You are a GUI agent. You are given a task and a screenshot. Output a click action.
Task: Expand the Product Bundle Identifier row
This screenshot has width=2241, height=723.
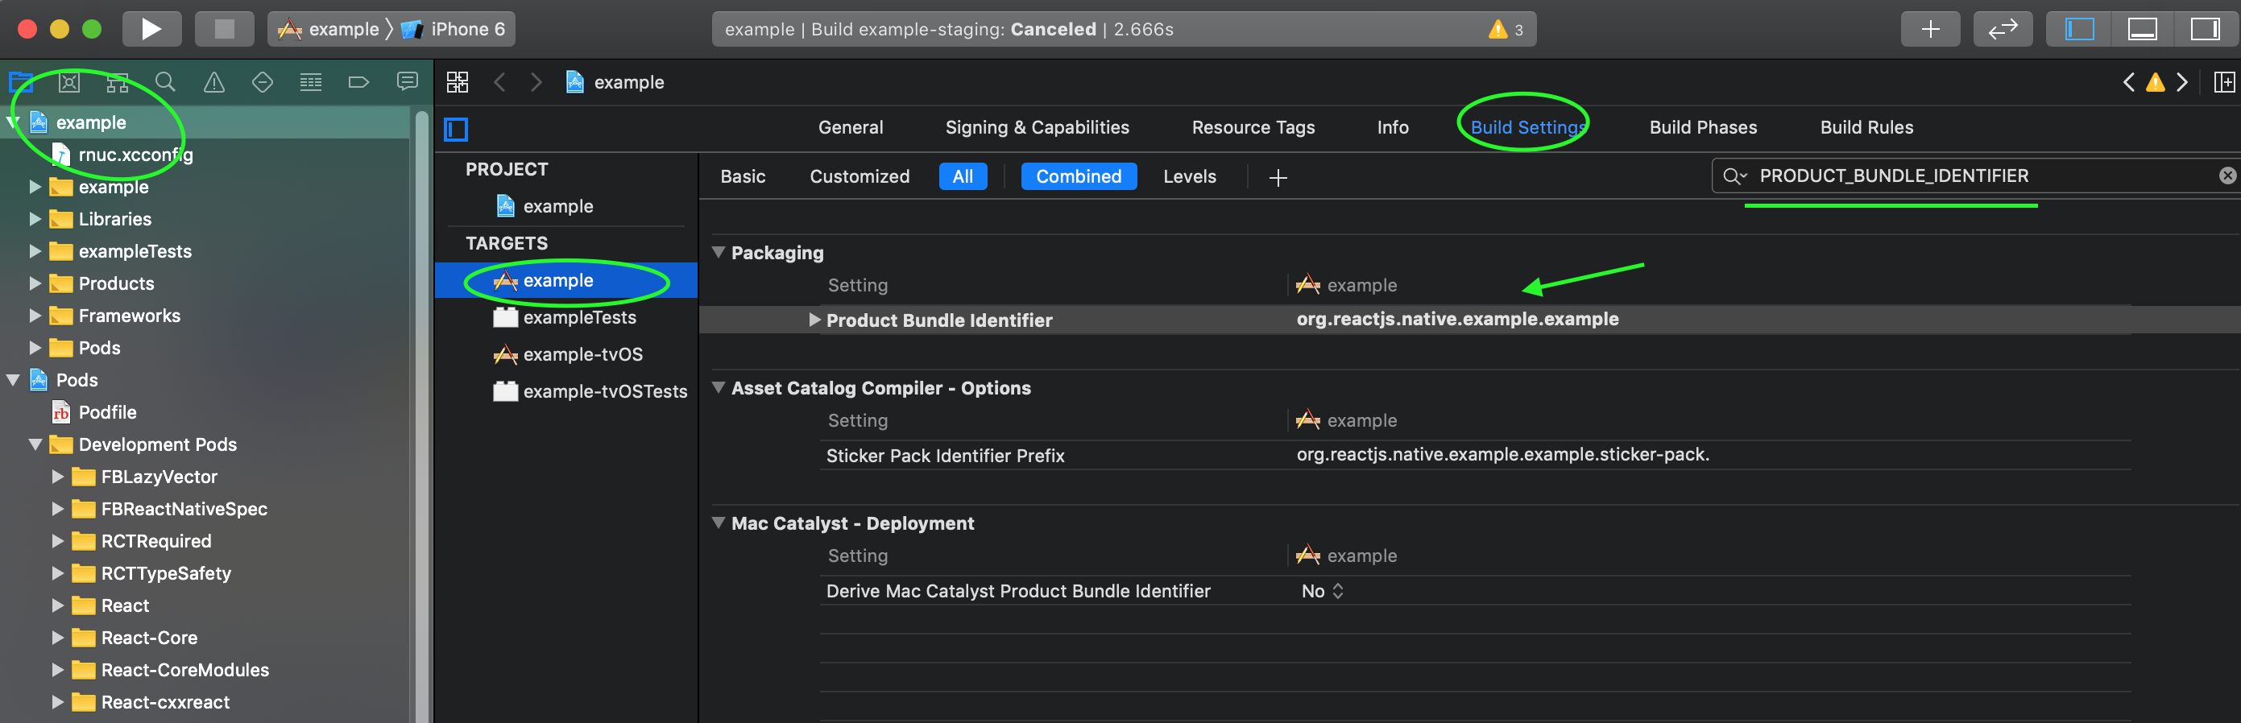click(x=814, y=320)
